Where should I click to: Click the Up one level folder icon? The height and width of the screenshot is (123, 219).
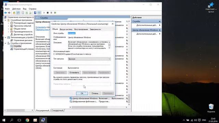[14, 13]
